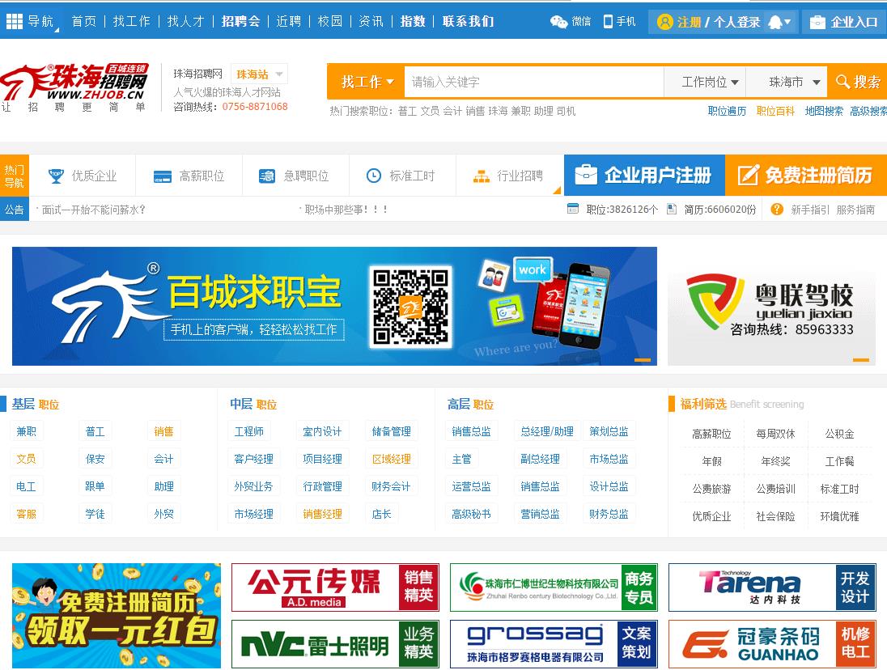Open the 指数 menu item
887x670 pixels.
(413, 22)
